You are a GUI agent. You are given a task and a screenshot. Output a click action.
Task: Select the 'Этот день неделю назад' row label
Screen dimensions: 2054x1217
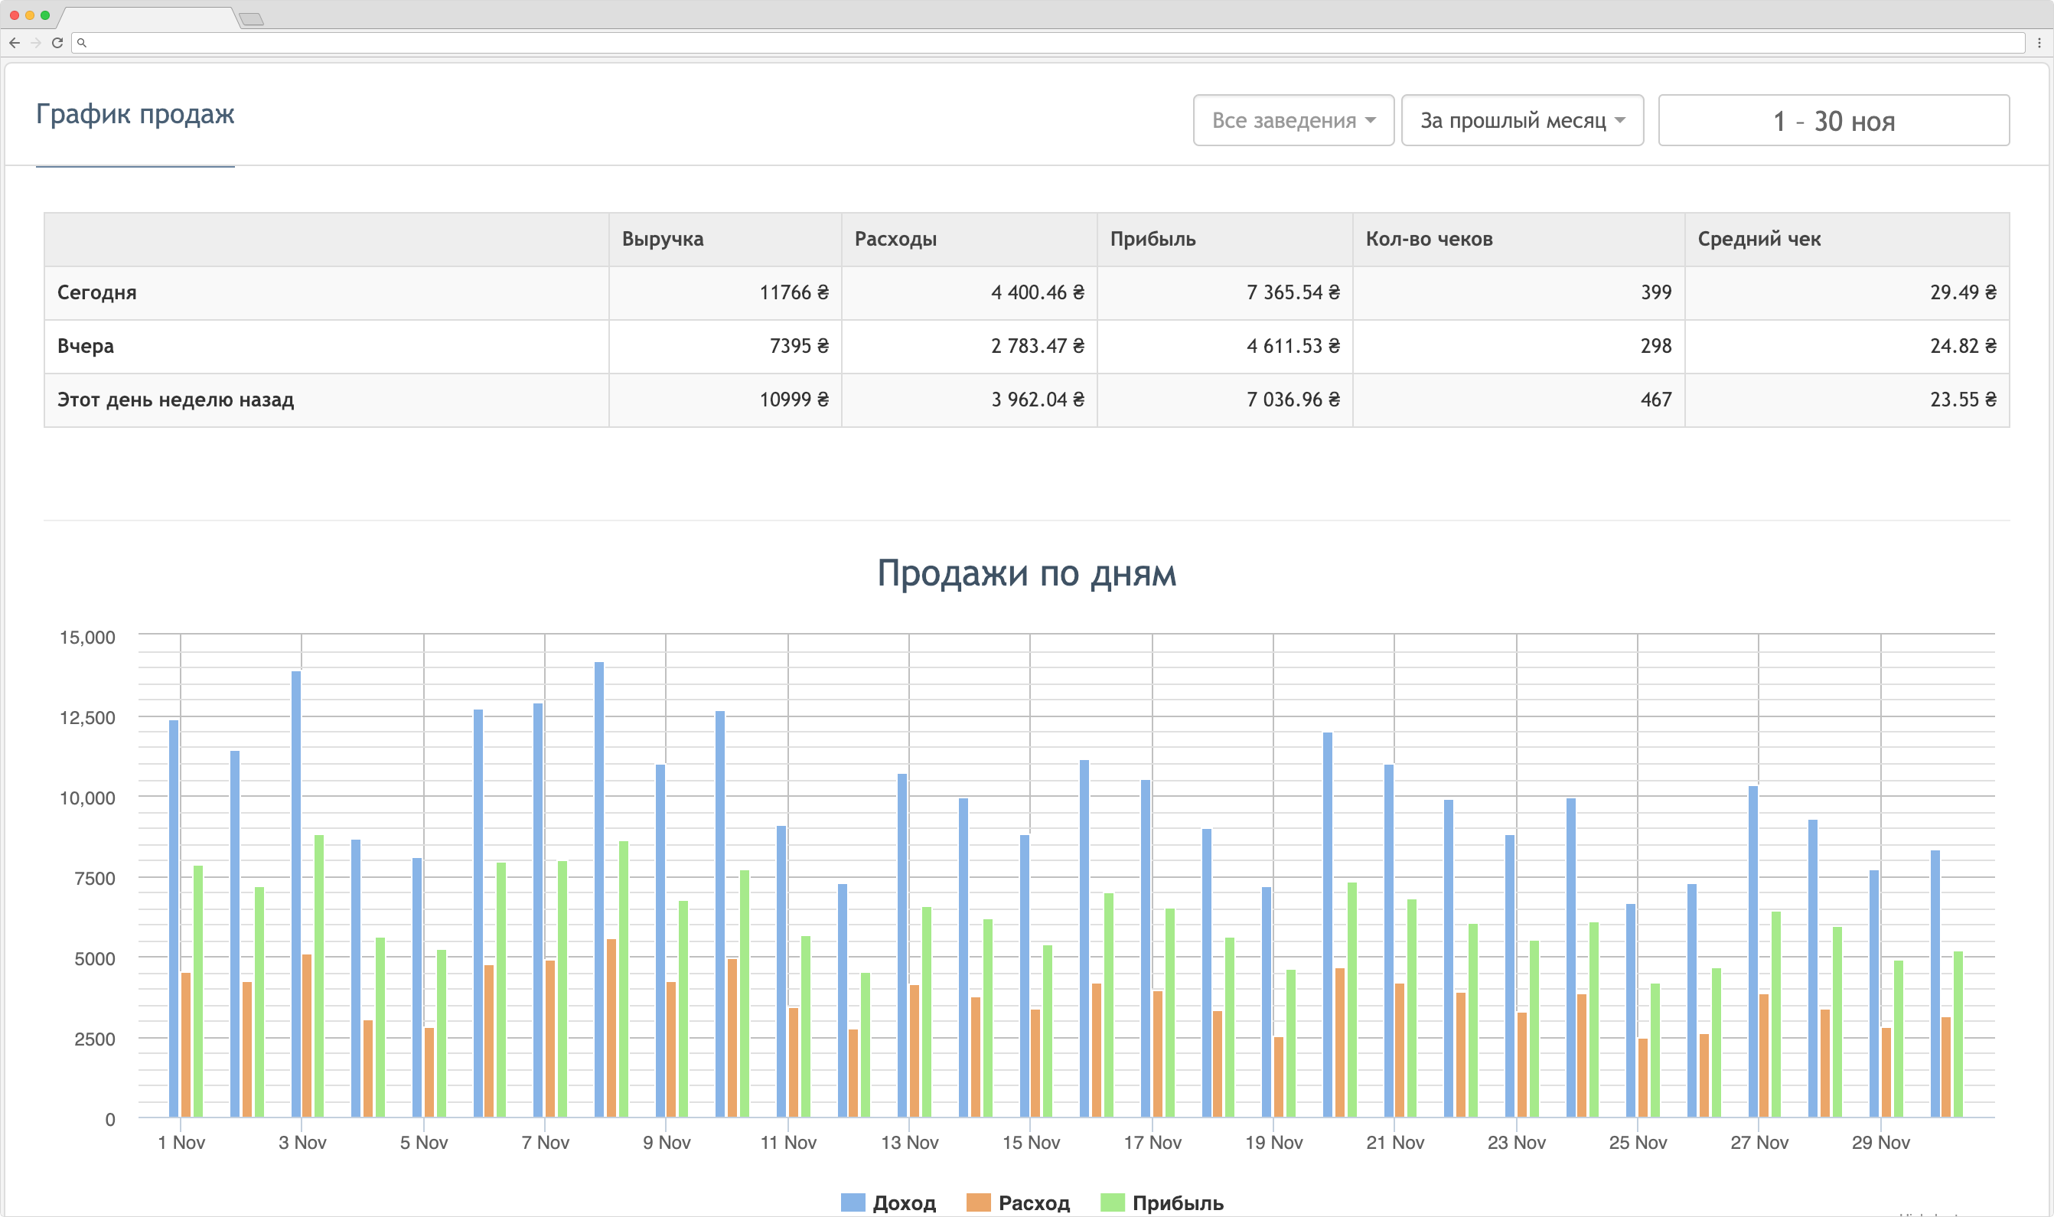pyautogui.click(x=175, y=400)
